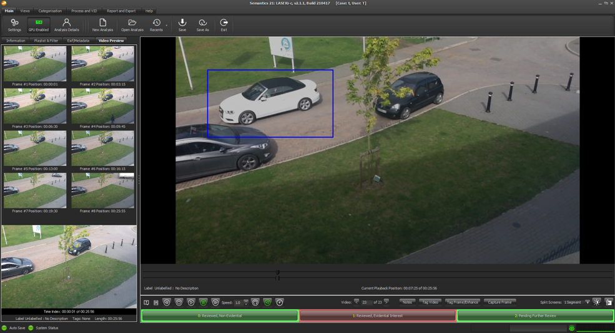Toggle the Auto Save indicator
Image resolution: width=615 pixels, height=333 pixels.
coord(4,328)
